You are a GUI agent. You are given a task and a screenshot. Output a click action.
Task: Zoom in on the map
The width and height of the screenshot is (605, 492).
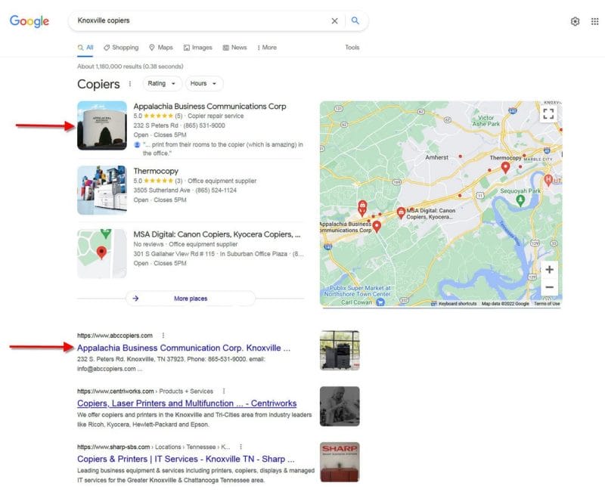[550, 270]
